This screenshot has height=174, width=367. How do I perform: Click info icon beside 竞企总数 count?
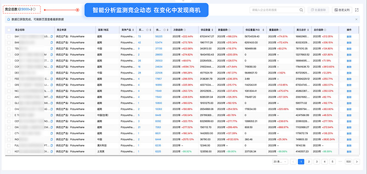[34, 9]
